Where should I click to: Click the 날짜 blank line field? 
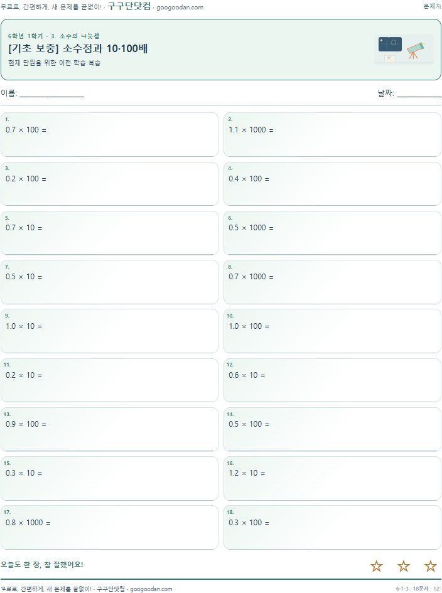point(419,93)
